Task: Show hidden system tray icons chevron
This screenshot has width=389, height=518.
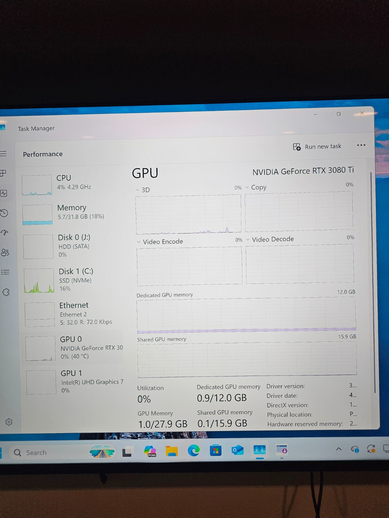Action: point(339,449)
